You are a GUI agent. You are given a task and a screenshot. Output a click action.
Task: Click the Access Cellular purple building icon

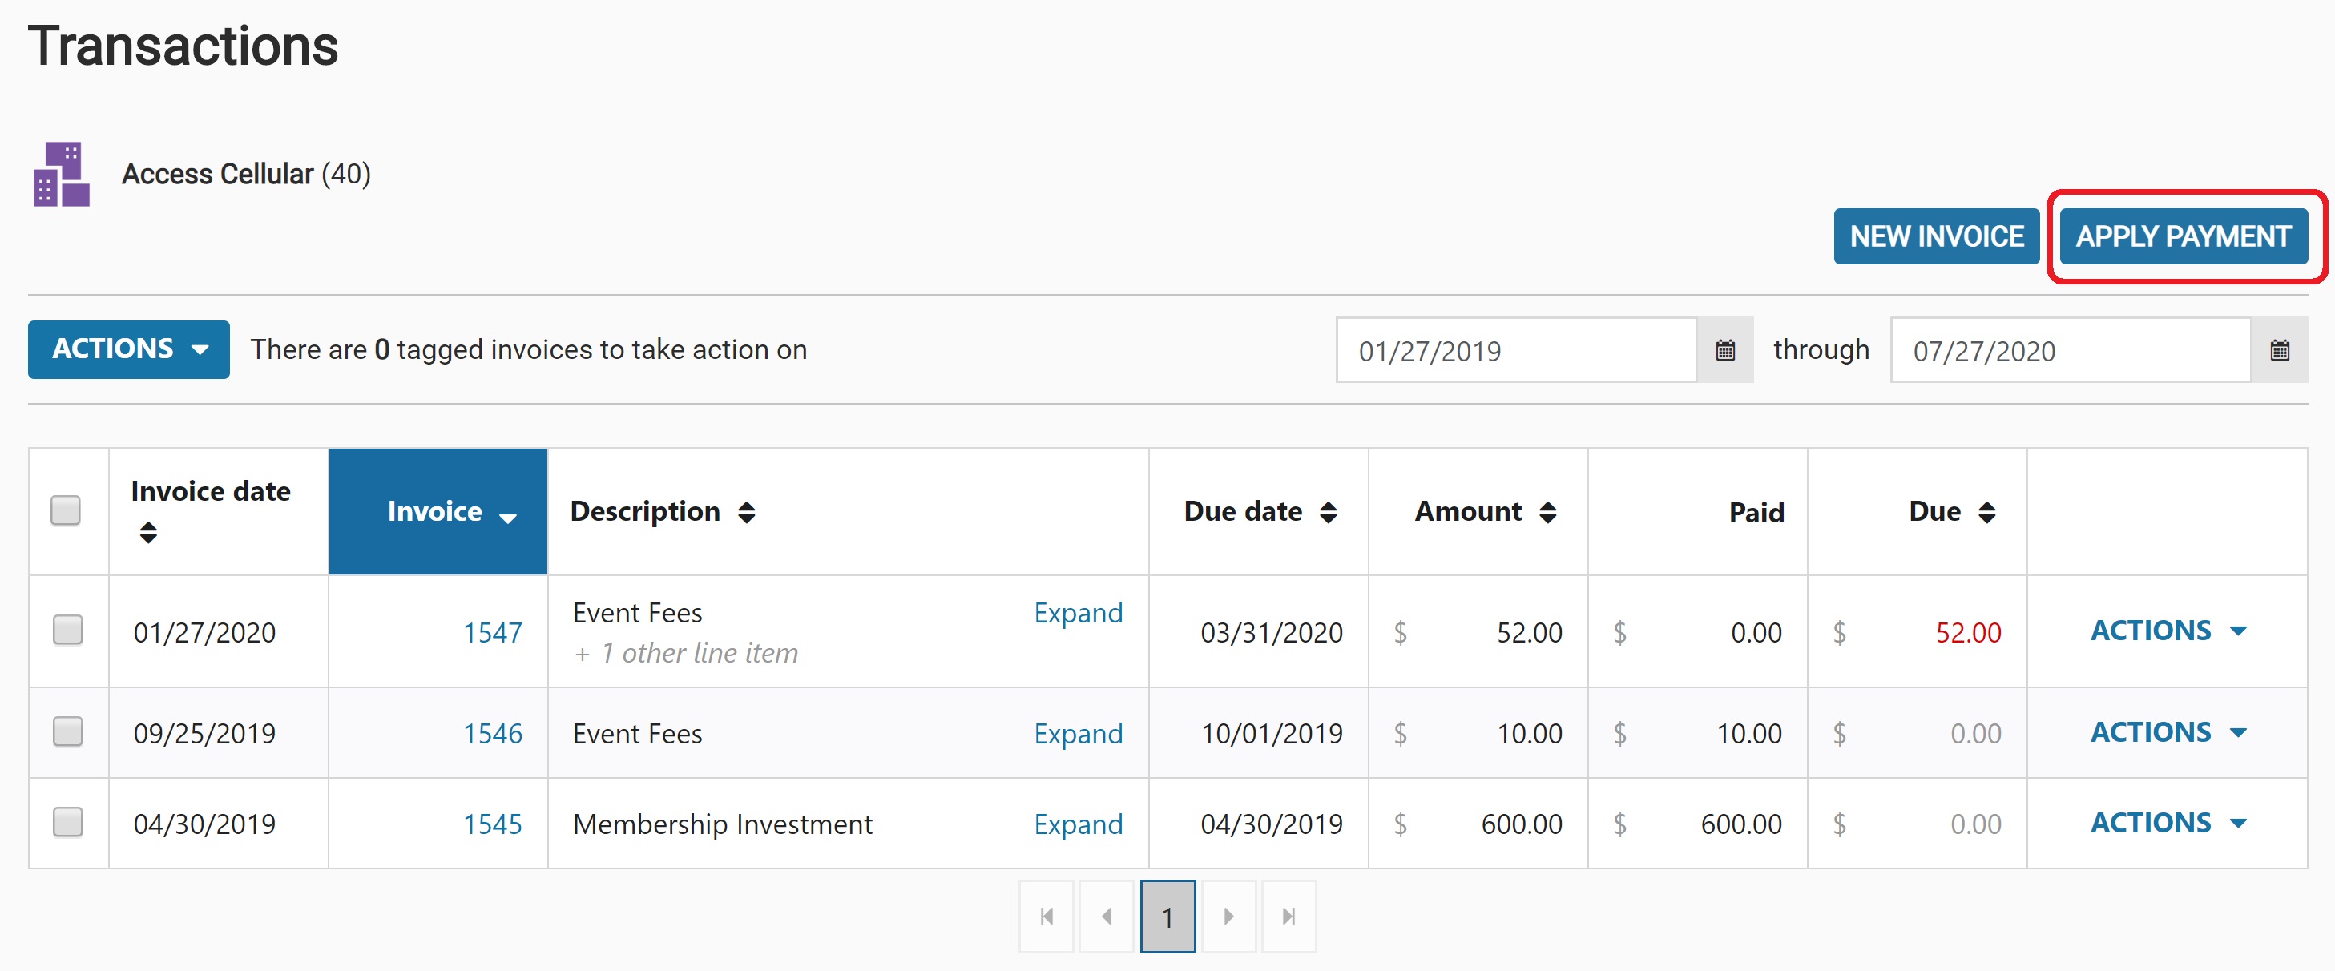(x=62, y=173)
